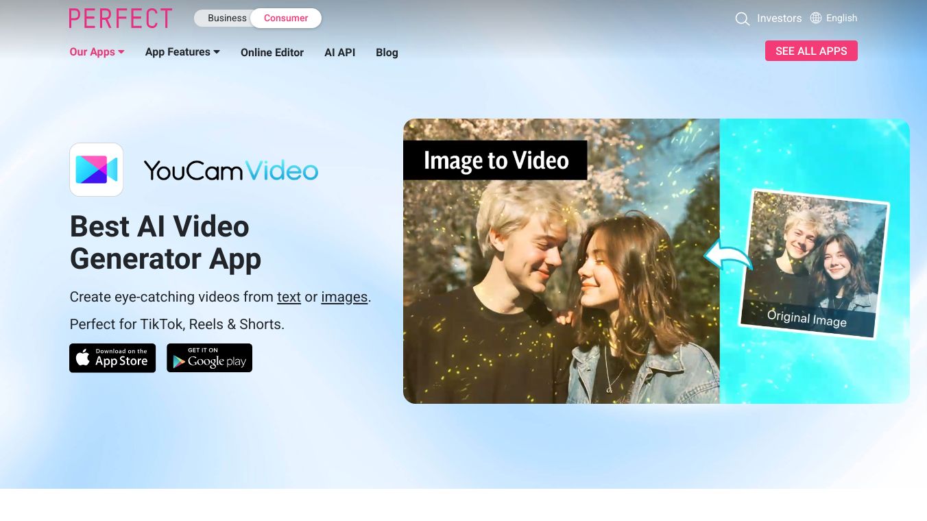Follow the underlined 'text' link
This screenshot has height=521, width=927.
289,297
